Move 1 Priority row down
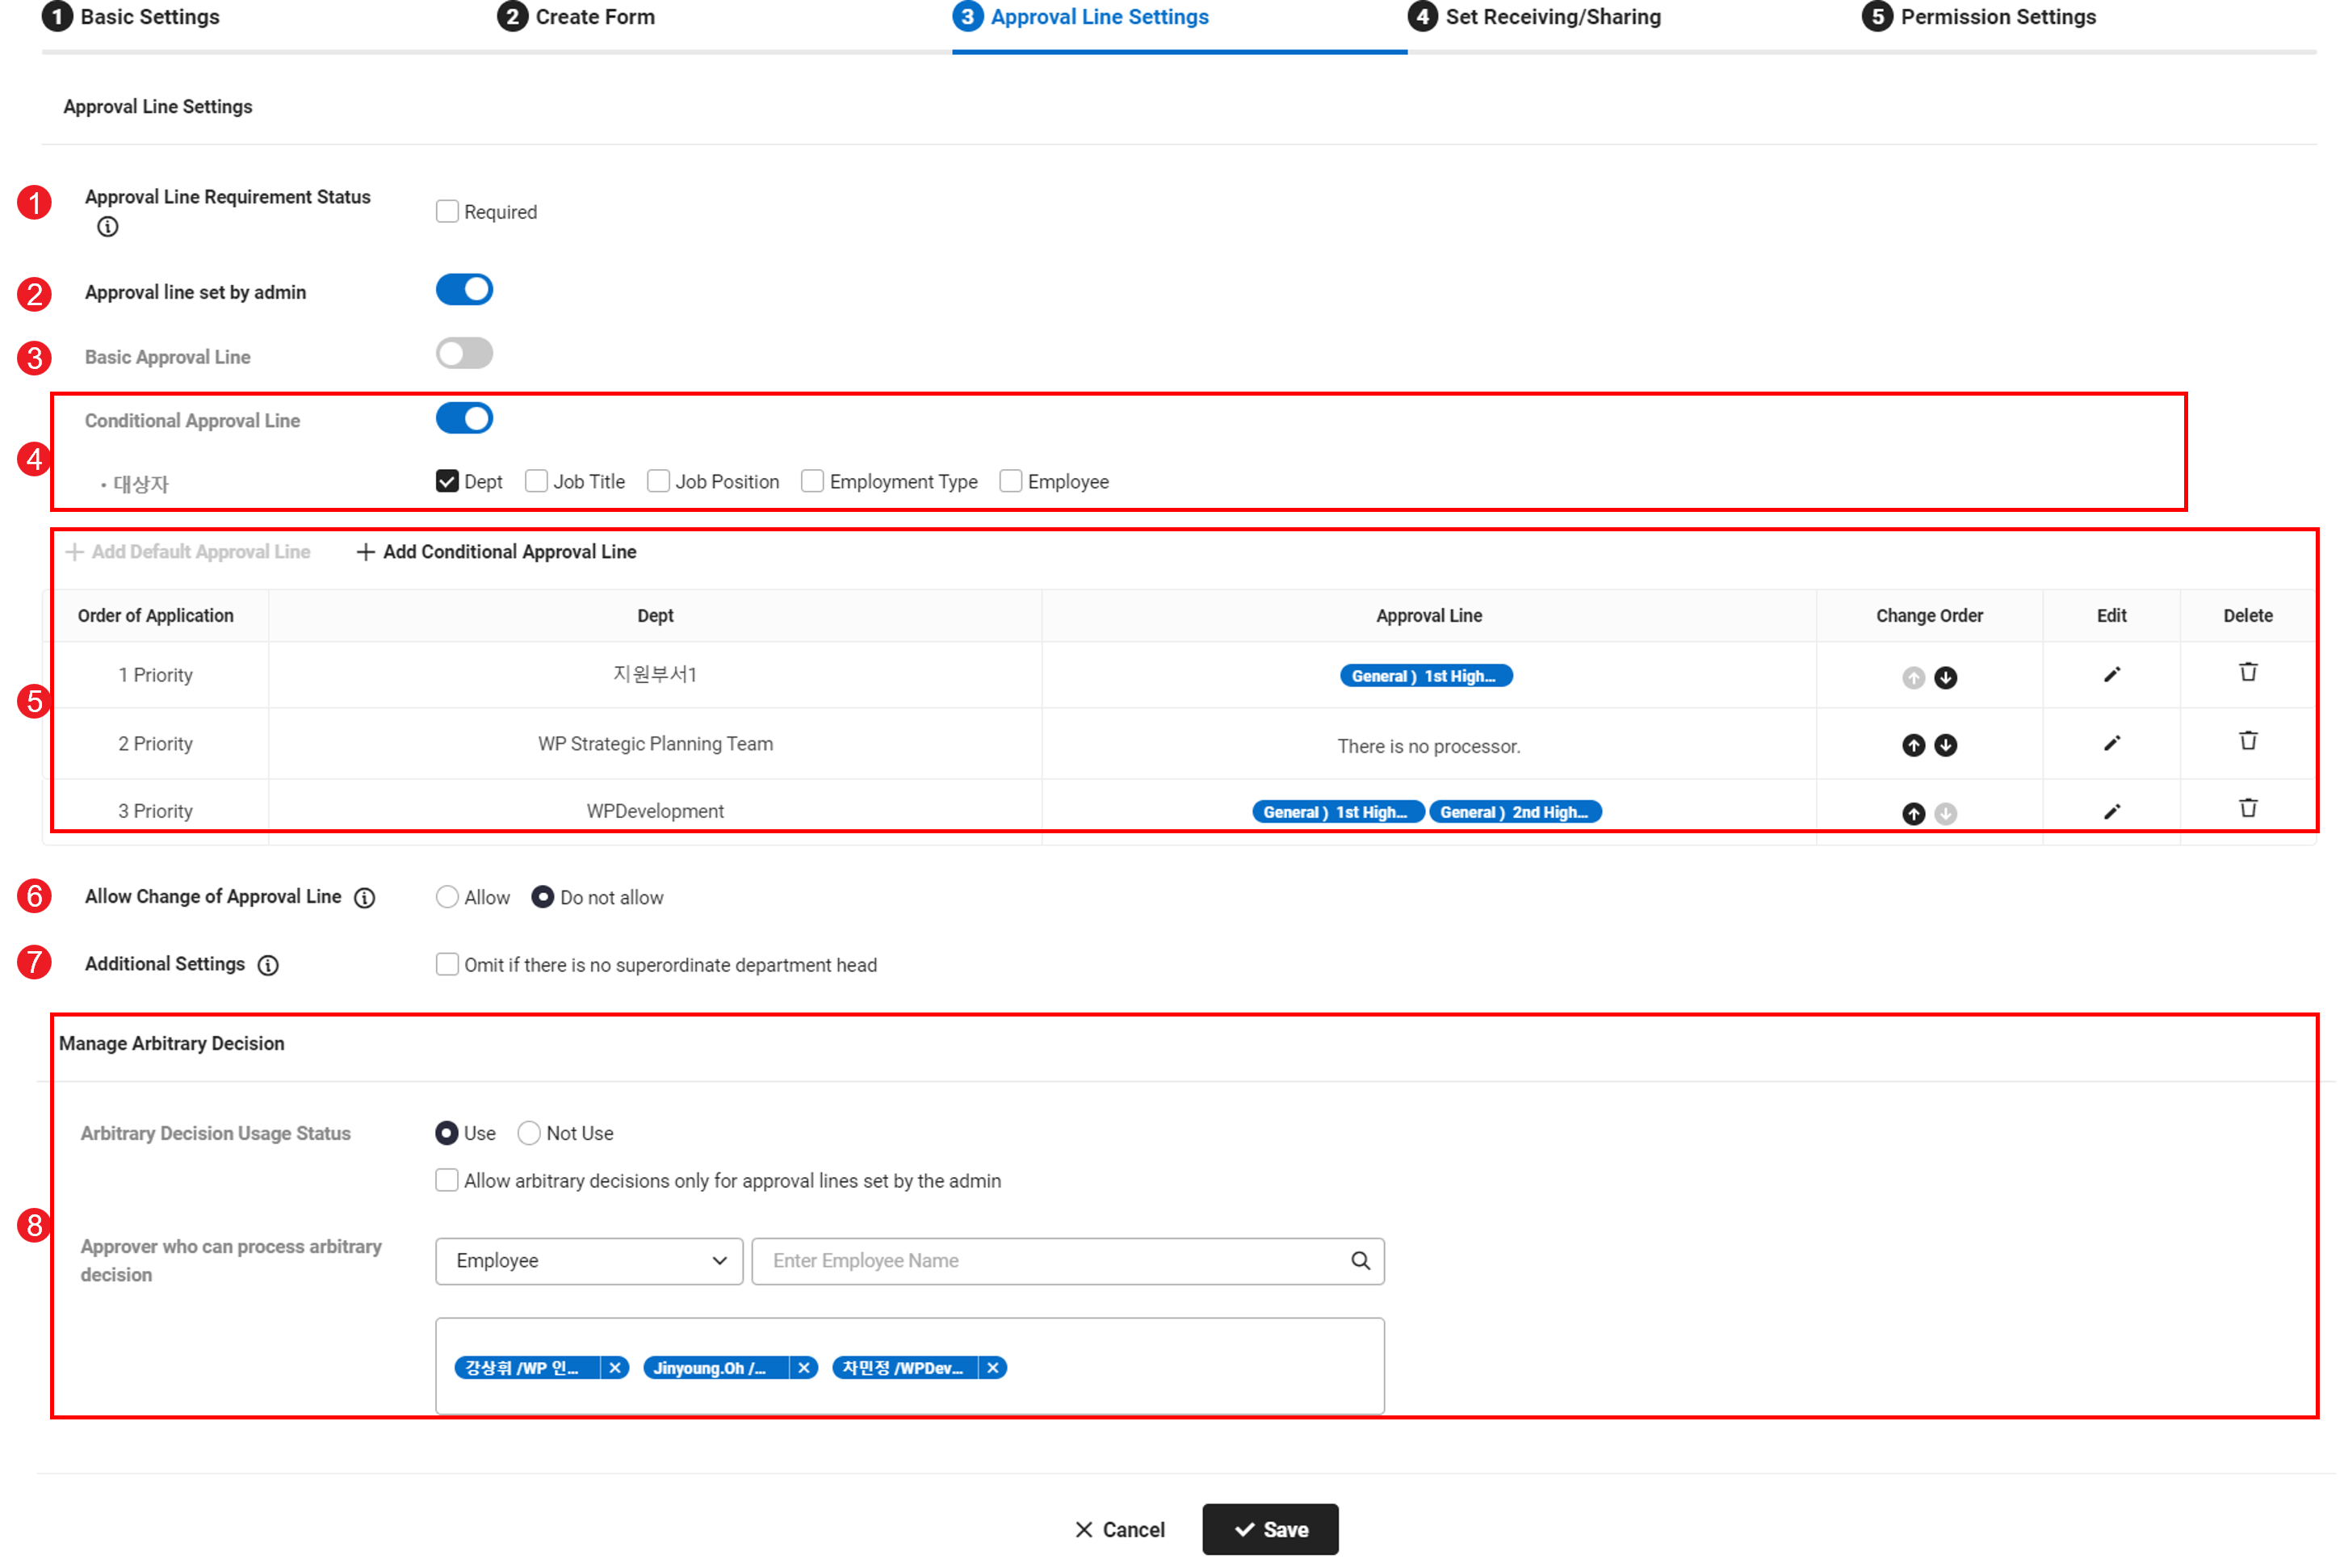The height and width of the screenshot is (1568, 2344). (x=1945, y=678)
